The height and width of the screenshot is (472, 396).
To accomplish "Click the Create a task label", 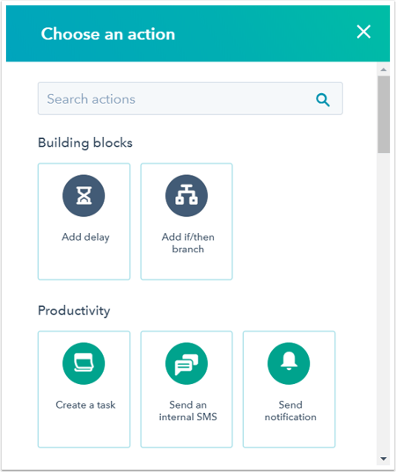I will [85, 405].
